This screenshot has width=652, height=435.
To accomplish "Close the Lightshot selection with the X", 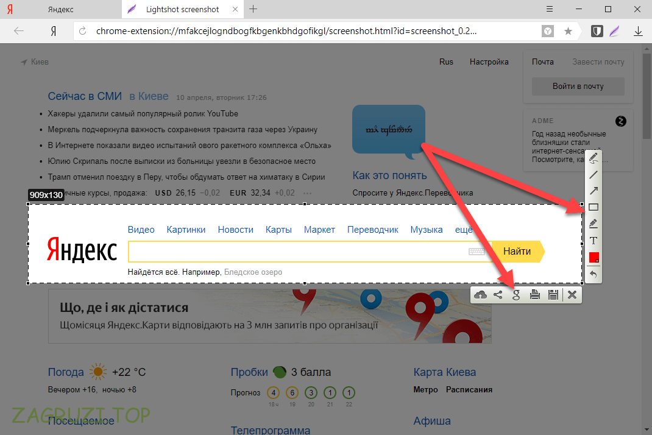I will click(572, 295).
